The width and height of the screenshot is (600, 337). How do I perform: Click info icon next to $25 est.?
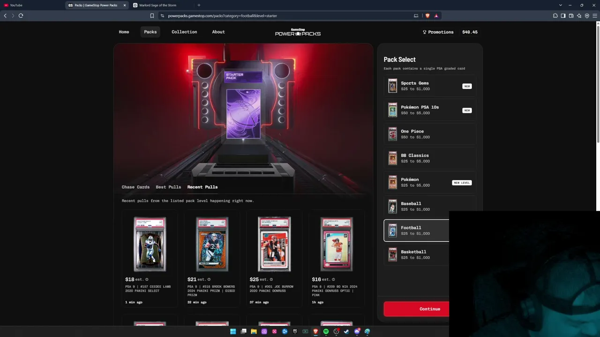[x=271, y=279]
